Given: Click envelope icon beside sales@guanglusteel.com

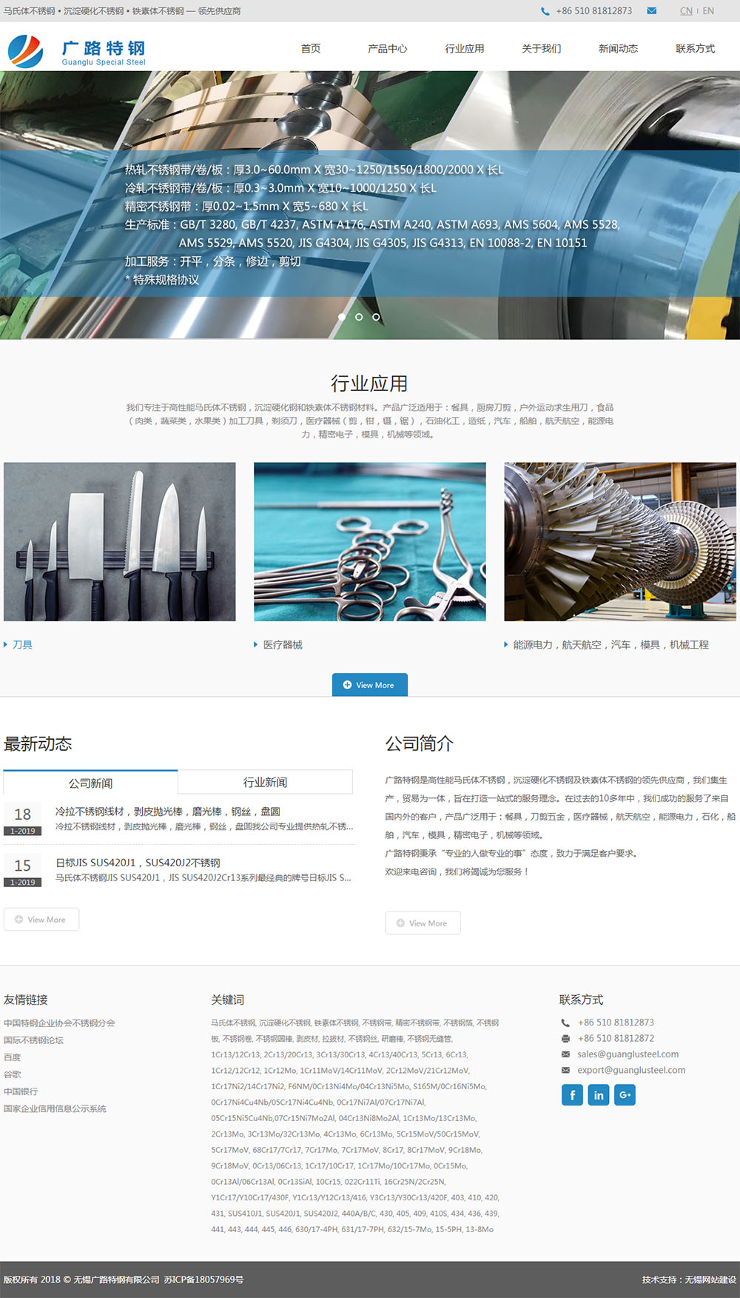Looking at the screenshot, I should click(x=565, y=1054).
